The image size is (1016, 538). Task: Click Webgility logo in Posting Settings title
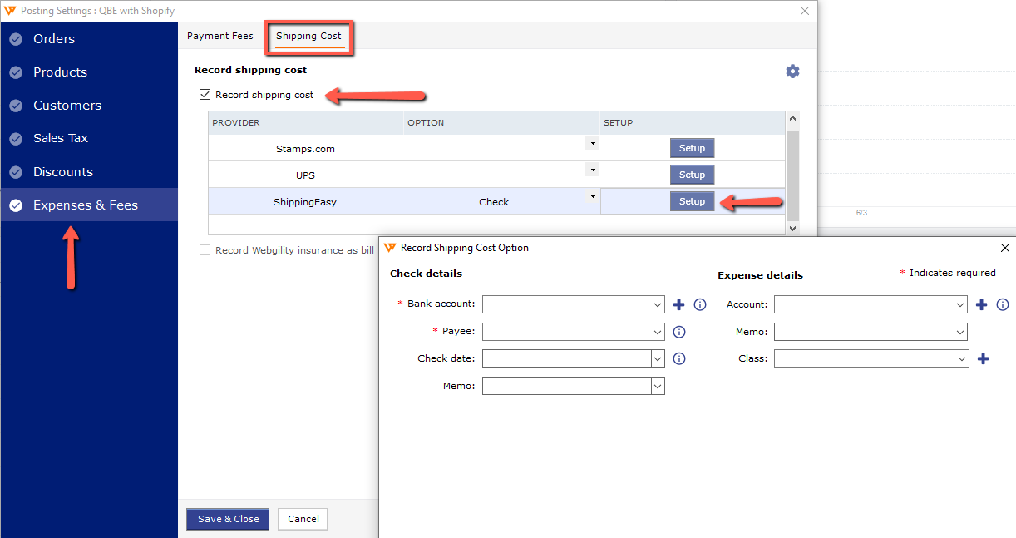point(10,11)
